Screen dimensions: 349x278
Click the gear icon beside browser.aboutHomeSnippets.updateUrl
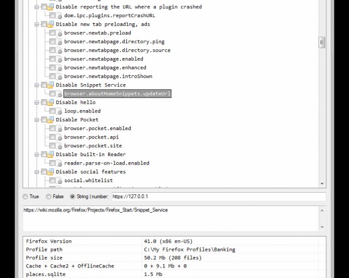(x=59, y=94)
